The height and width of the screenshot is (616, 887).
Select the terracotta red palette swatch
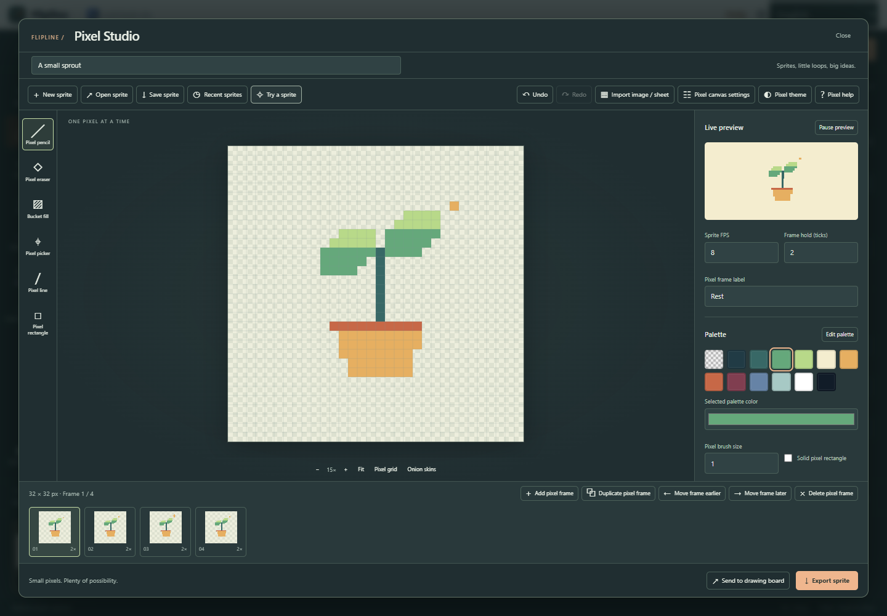coord(714,382)
